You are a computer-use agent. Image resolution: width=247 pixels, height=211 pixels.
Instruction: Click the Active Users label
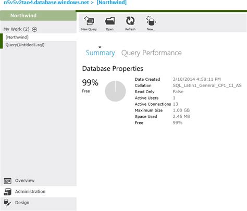146,98
